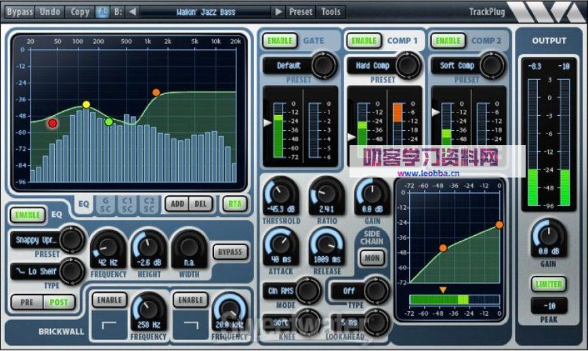
Task: Switch to the C2 SC graph tab
Action: coord(149,205)
